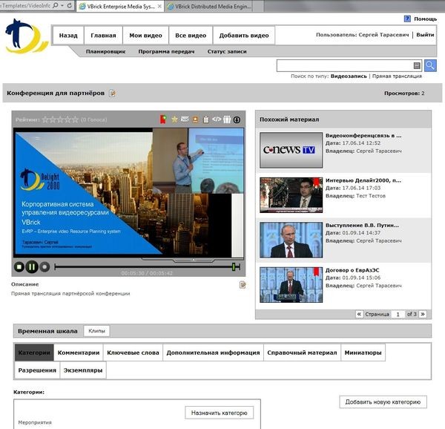Screen dimensions: 445x429
Task: Open Программа передач
Action: click(x=166, y=52)
